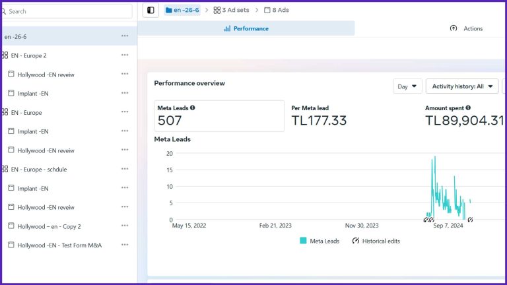Toggle the sidebar panel collapse icon
This screenshot has height=285, width=507.
click(x=151, y=10)
